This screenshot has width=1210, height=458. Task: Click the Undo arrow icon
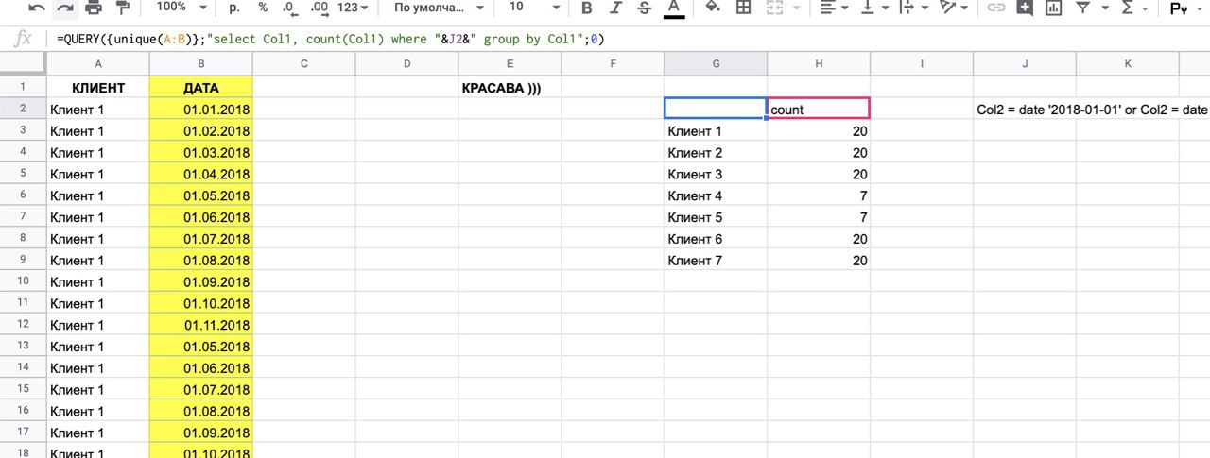36,8
